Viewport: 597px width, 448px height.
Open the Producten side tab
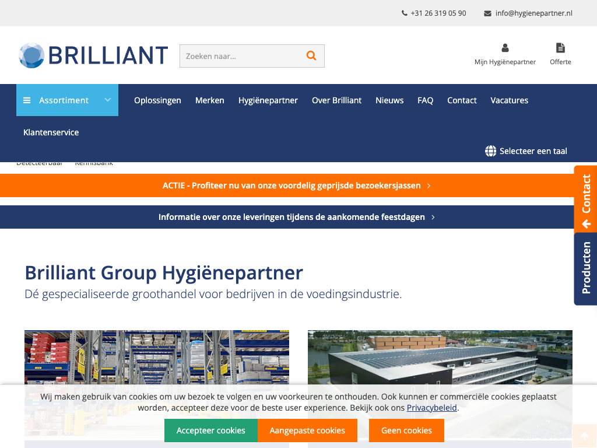(x=585, y=268)
